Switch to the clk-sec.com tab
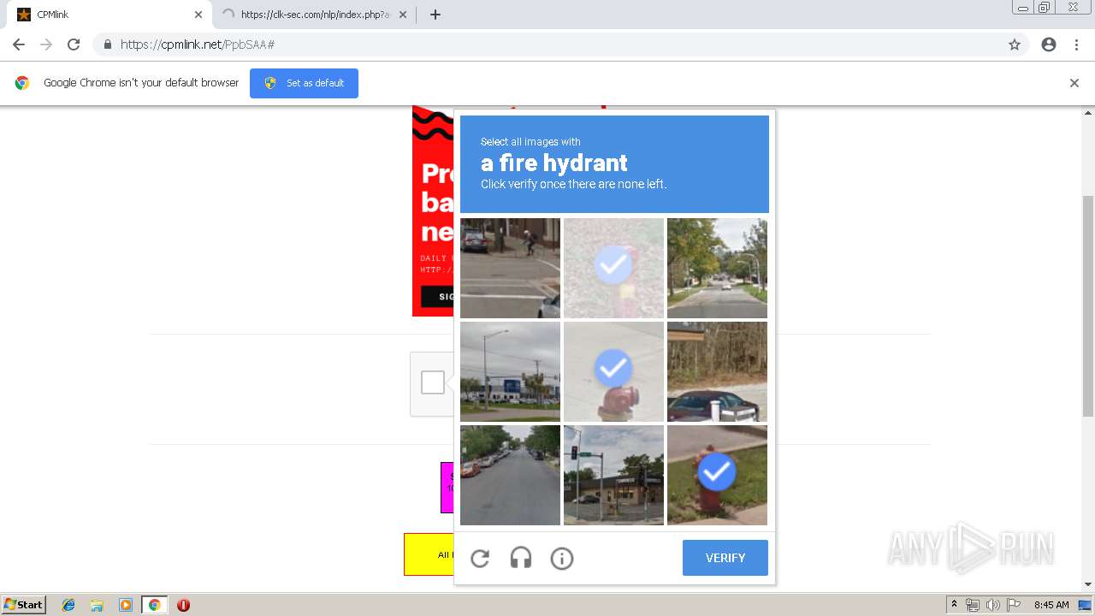The height and width of the screenshot is (616, 1095). pyautogui.click(x=314, y=15)
